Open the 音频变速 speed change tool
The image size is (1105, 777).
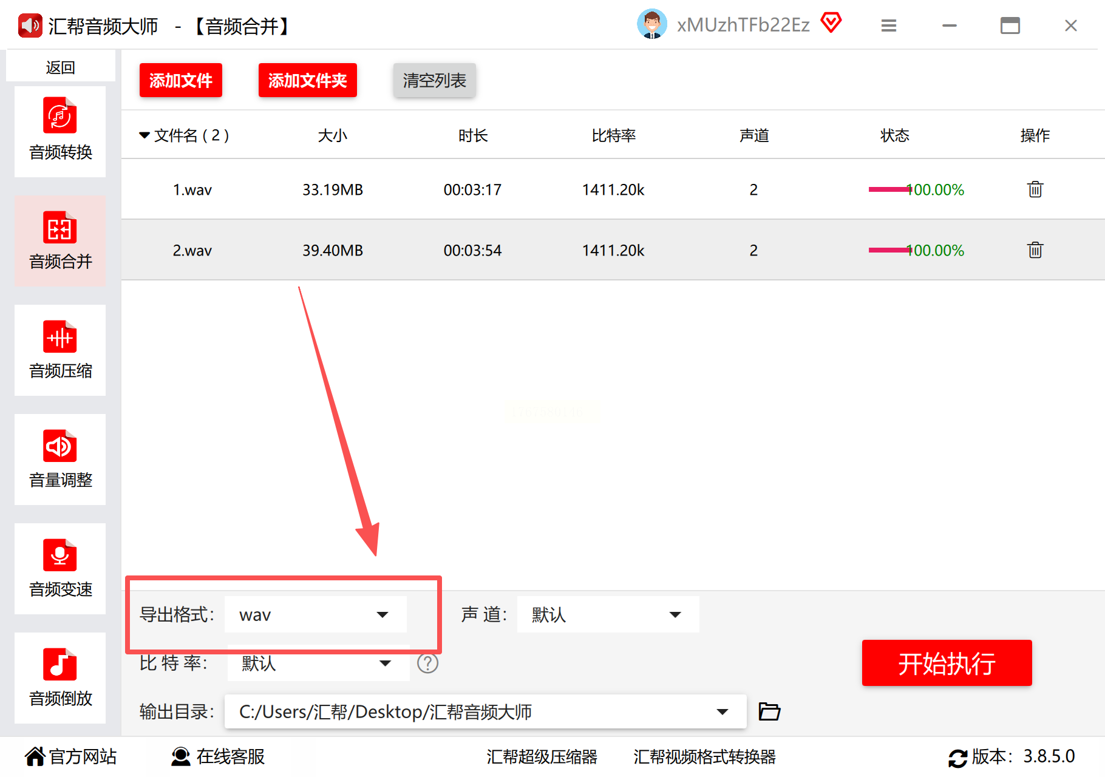click(60, 568)
